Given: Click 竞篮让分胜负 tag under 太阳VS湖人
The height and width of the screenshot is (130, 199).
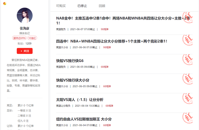Looking at the screenshot, I should [x=63, y=106].
